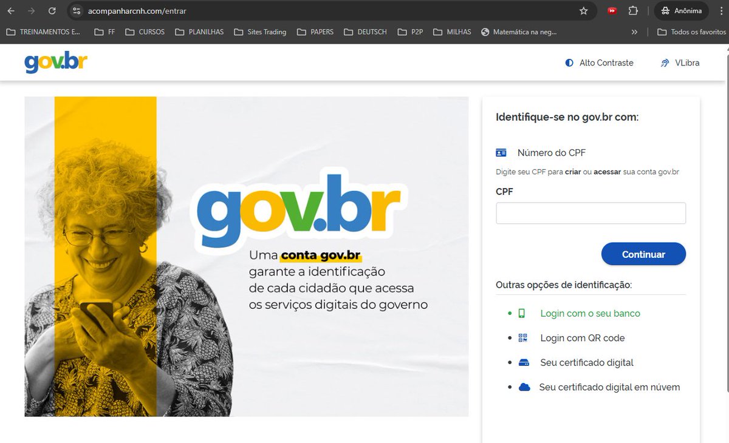The height and width of the screenshot is (443, 729).
Task: Open the PLANILHAS bookmark folder
Action: click(199, 32)
